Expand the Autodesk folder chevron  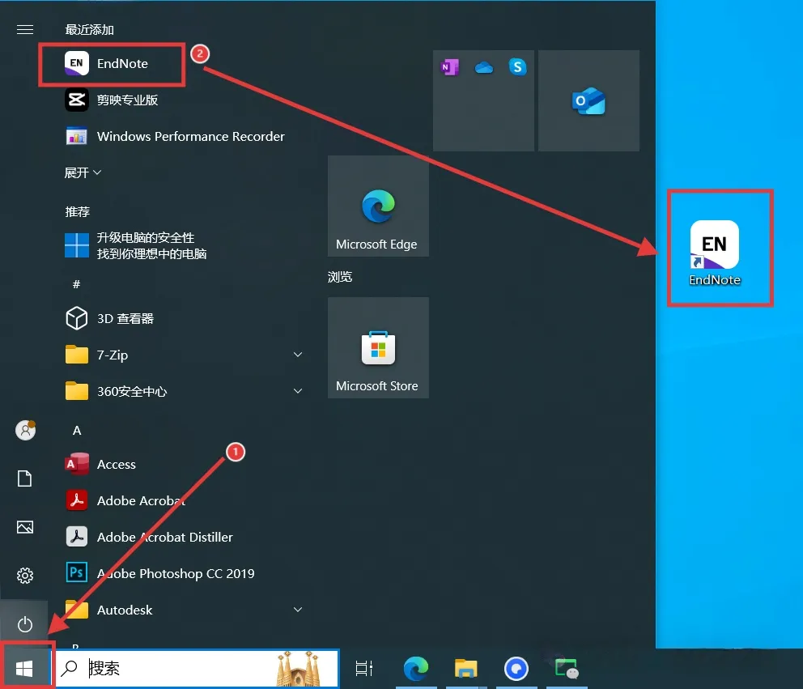coord(298,610)
